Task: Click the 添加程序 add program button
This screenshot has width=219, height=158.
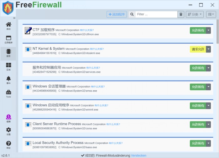Action: click(117, 14)
